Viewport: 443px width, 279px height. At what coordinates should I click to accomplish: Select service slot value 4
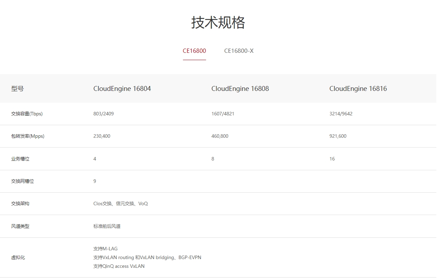click(95, 159)
